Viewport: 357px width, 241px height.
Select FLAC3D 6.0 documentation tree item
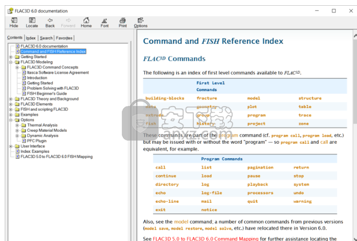point(44,46)
